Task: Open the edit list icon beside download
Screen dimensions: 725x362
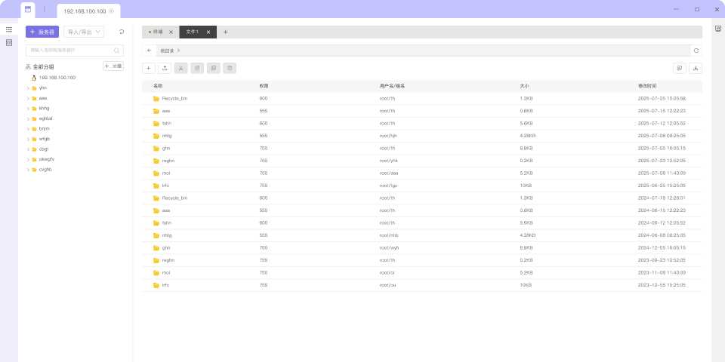Action: [680, 69]
